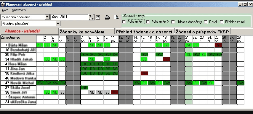
Task: Open the calendar date picker icon
Action: click(98, 17)
